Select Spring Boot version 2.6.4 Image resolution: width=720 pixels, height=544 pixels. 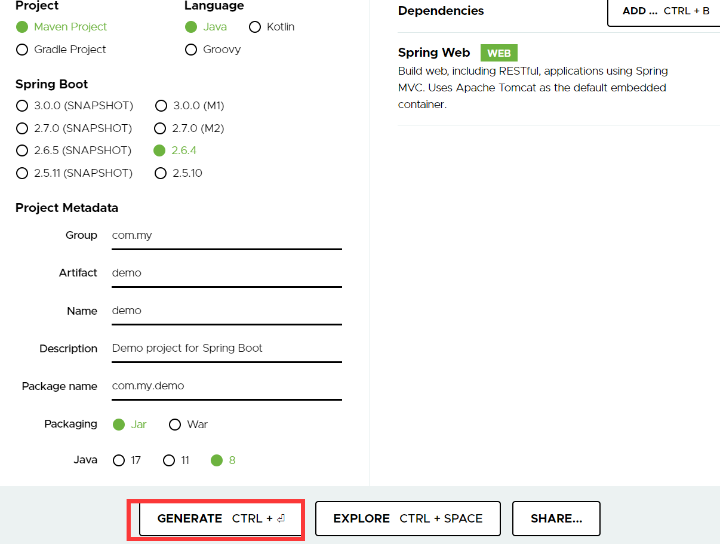coord(175,150)
